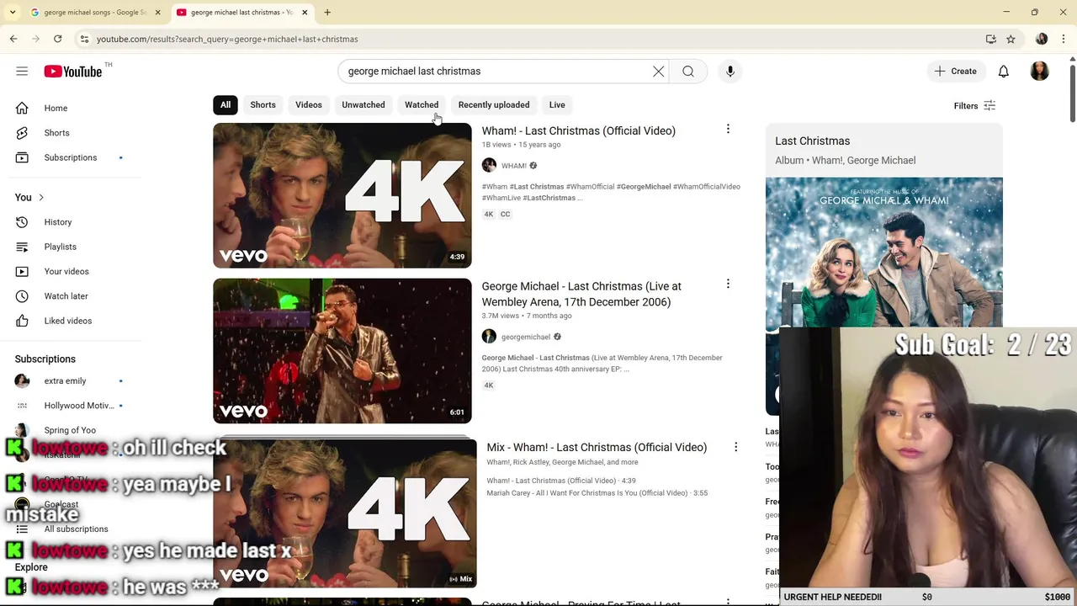
Task: Select the Live filter chip
Action: [557, 104]
